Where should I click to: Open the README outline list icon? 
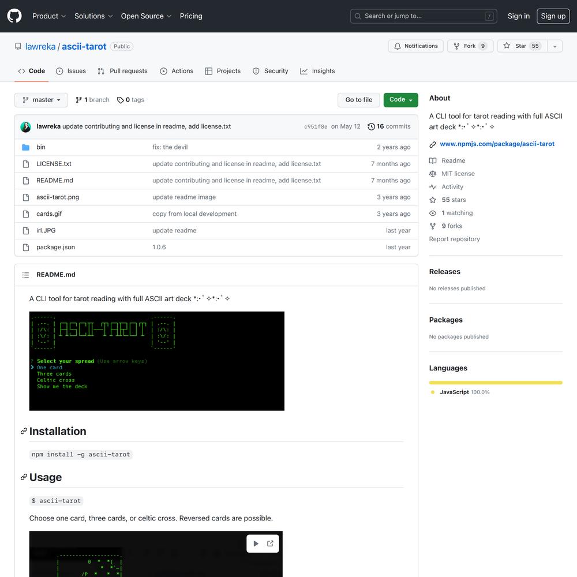click(x=25, y=275)
